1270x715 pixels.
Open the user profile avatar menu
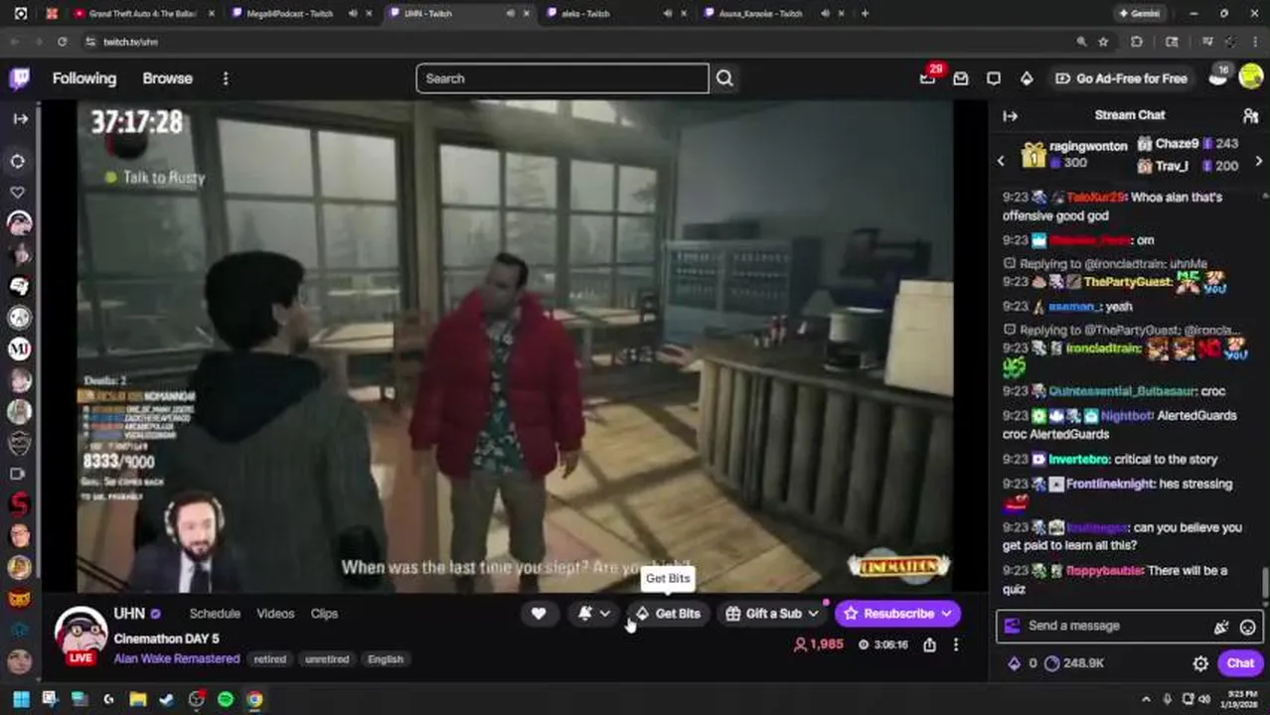click(1251, 77)
